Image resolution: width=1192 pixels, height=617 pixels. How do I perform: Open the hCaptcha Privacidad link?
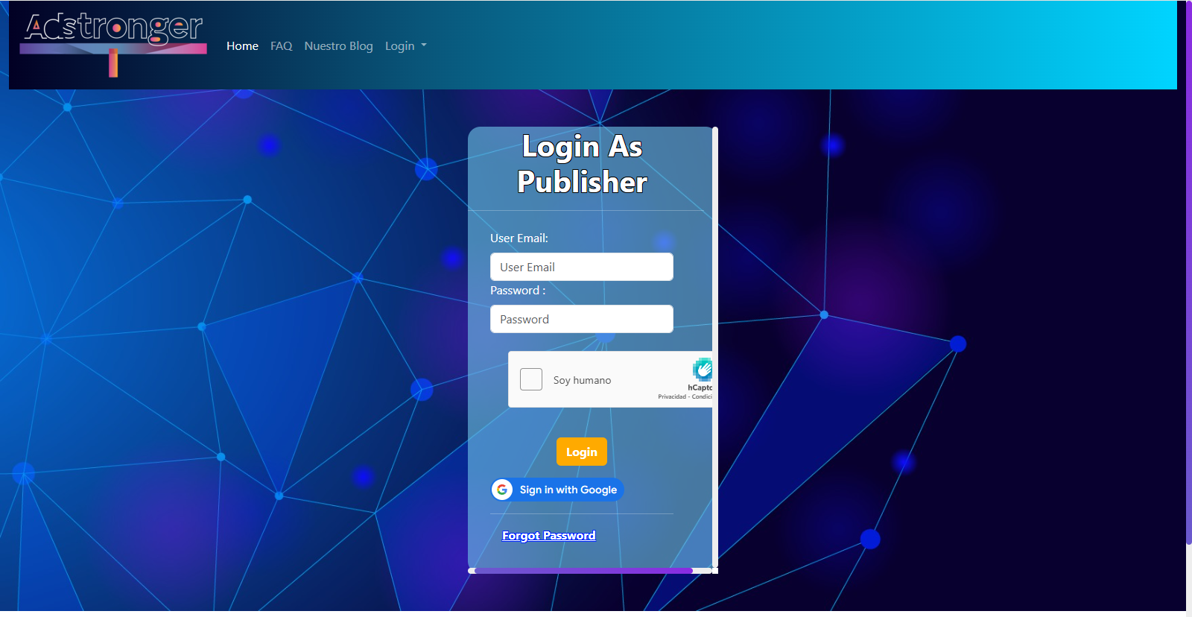click(x=671, y=396)
